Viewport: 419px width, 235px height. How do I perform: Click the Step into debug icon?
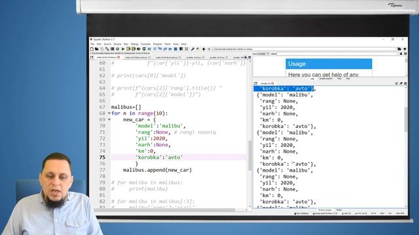[160, 49]
